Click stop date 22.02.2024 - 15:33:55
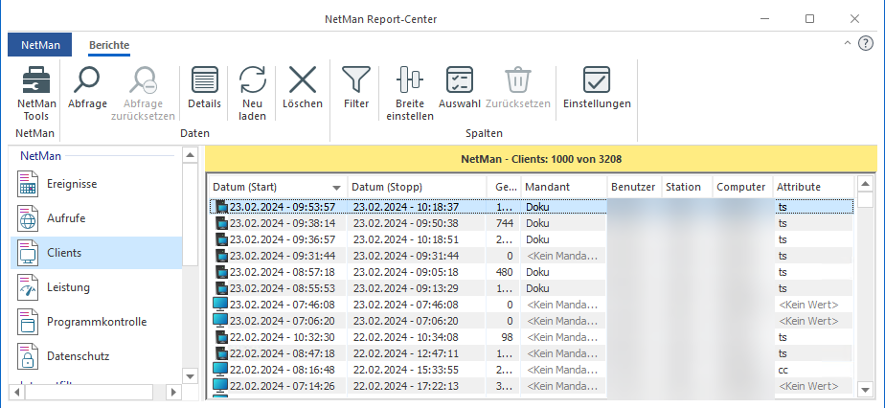The width and height of the screenshot is (885, 408). [x=406, y=371]
